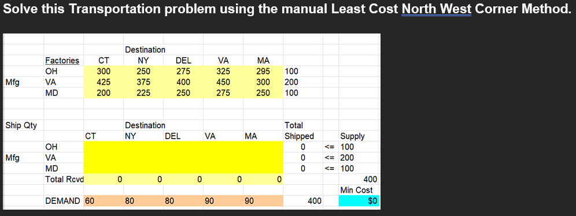Click the total supply value 400 under Supply
576x216 pixels.
370,180
